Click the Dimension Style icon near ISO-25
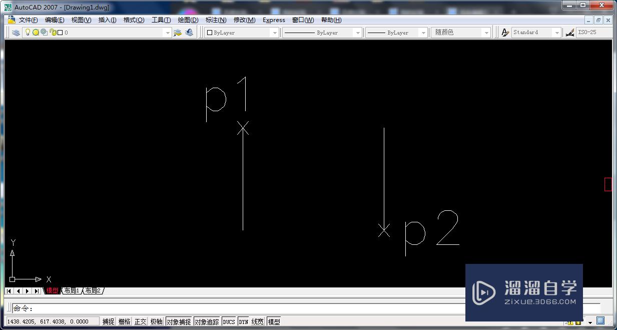 [x=570, y=32]
